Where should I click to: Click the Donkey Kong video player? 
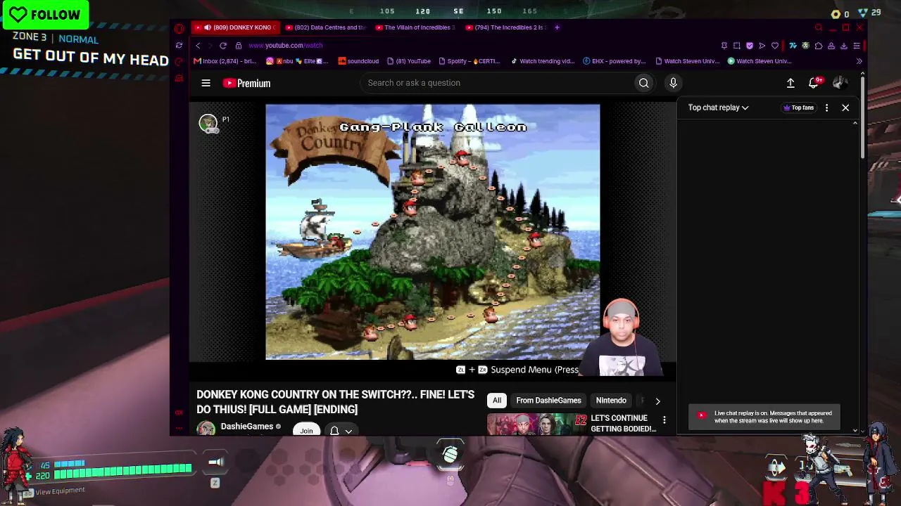433,232
